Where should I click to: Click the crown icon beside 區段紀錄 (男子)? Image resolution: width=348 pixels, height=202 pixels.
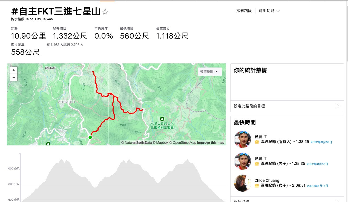[x=257, y=164]
